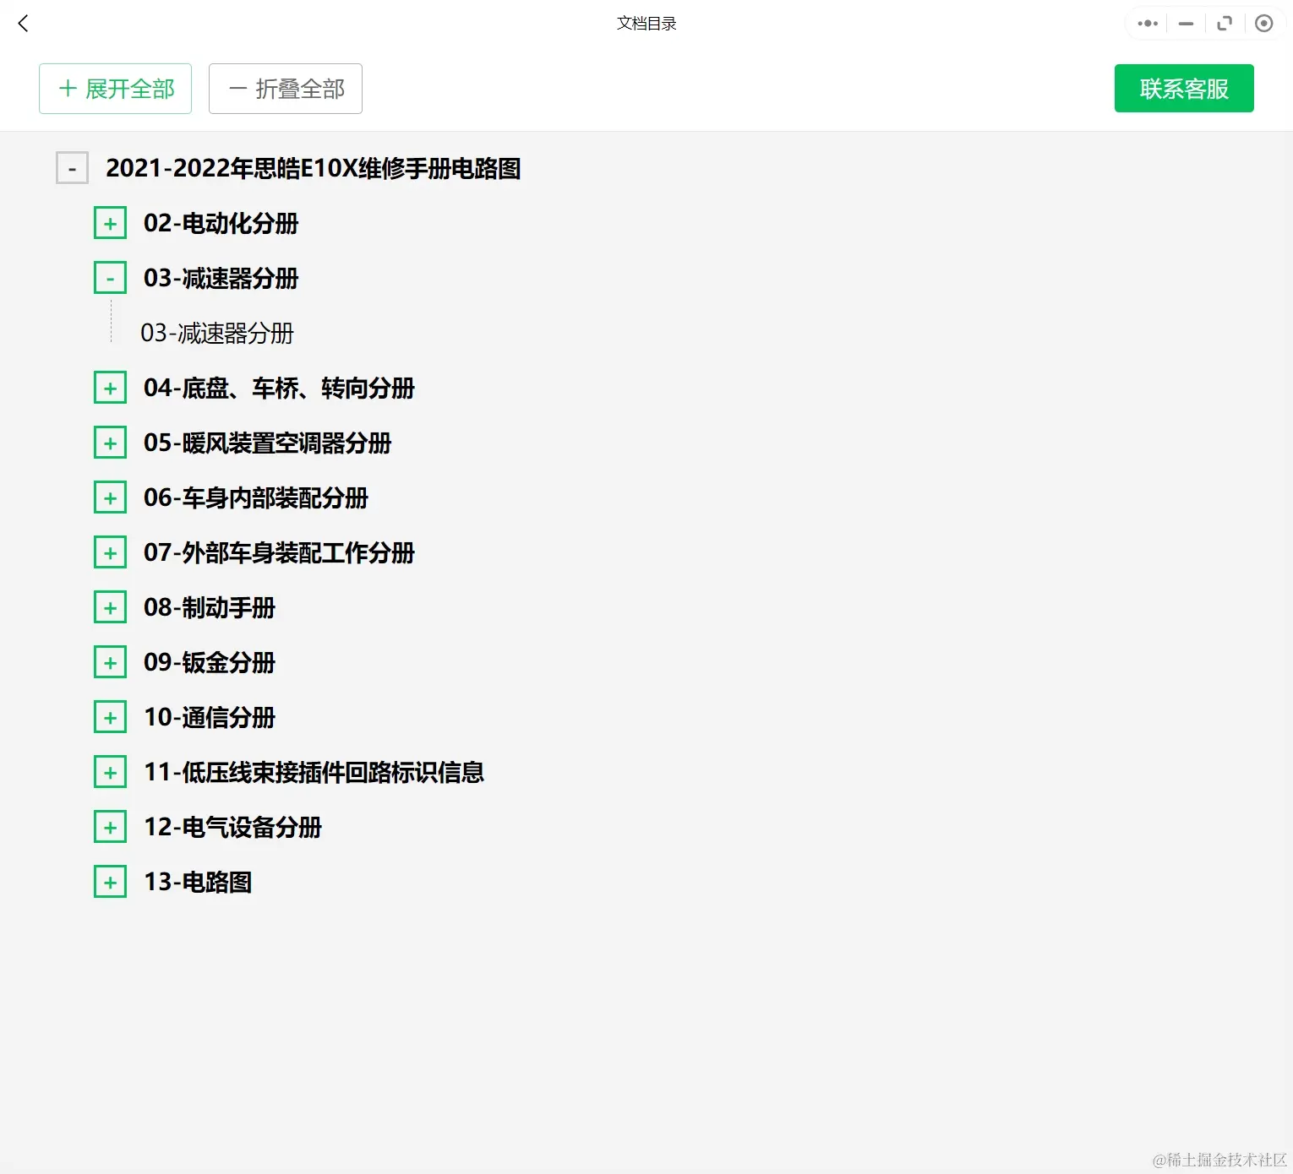Screen dimensions: 1293x1174
Task: Expand the 11-低压线束接插件回路标识信息 node
Action: click(x=110, y=771)
